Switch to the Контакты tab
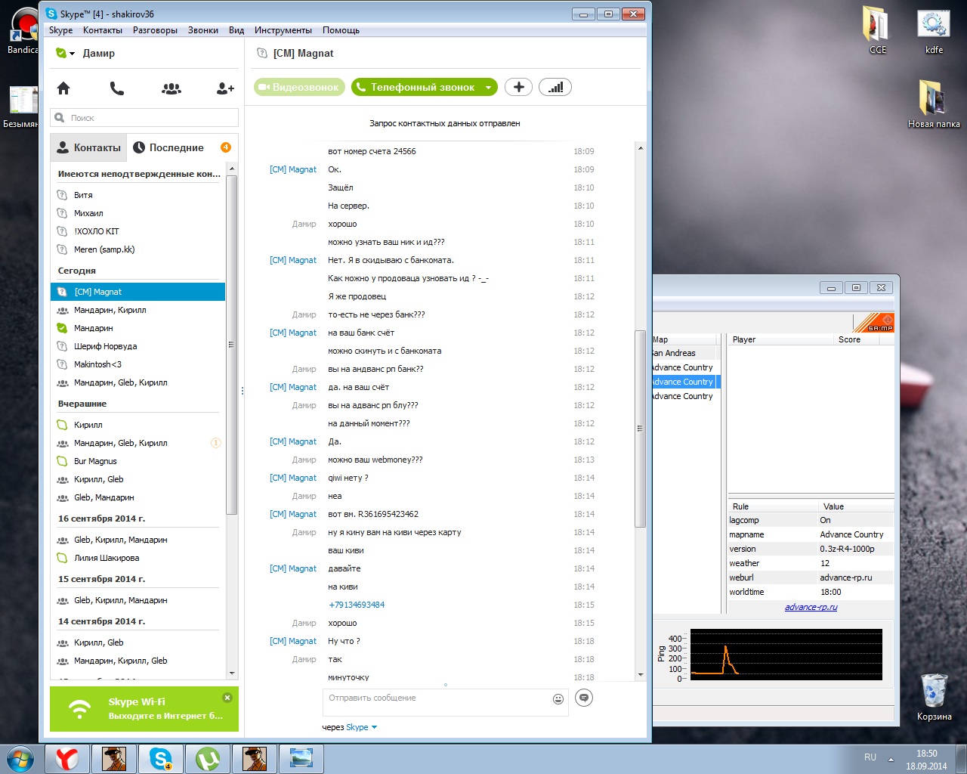 tap(88, 147)
